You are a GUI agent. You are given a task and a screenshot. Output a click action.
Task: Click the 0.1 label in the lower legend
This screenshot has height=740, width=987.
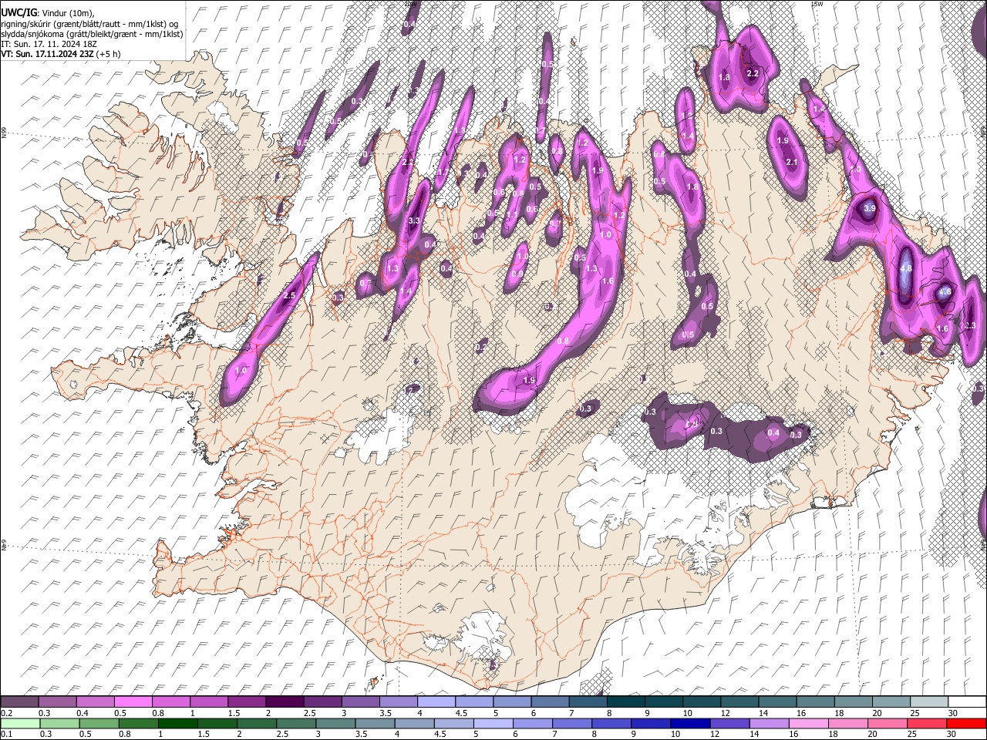tap(5, 734)
